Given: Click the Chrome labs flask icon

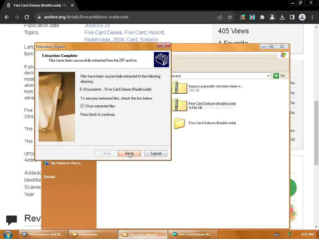Looking at the screenshot, I should coord(272,17).
